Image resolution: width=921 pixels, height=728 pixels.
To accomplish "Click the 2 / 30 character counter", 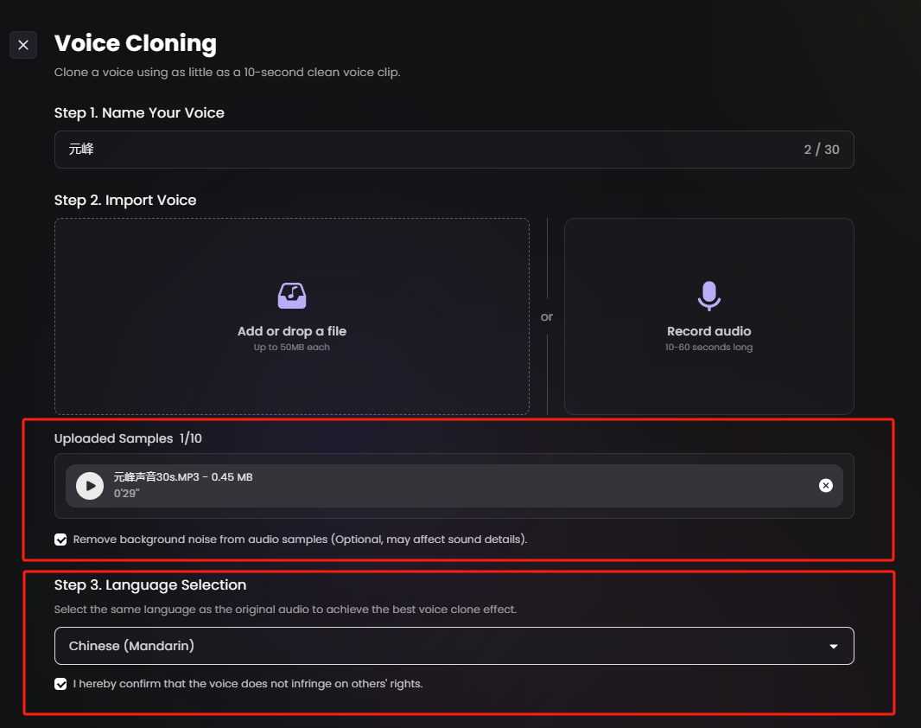I will pyautogui.click(x=821, y=150).
